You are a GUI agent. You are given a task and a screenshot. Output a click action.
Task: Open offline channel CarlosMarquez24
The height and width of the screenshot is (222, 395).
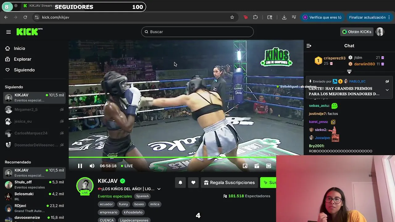34,133
